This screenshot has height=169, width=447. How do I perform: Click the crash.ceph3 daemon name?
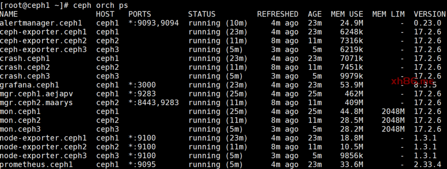(25, 76)
